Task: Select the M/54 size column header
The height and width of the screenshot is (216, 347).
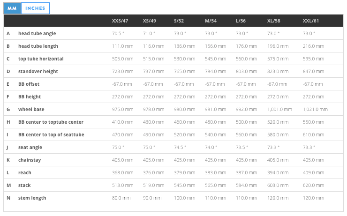Action: 211,21
